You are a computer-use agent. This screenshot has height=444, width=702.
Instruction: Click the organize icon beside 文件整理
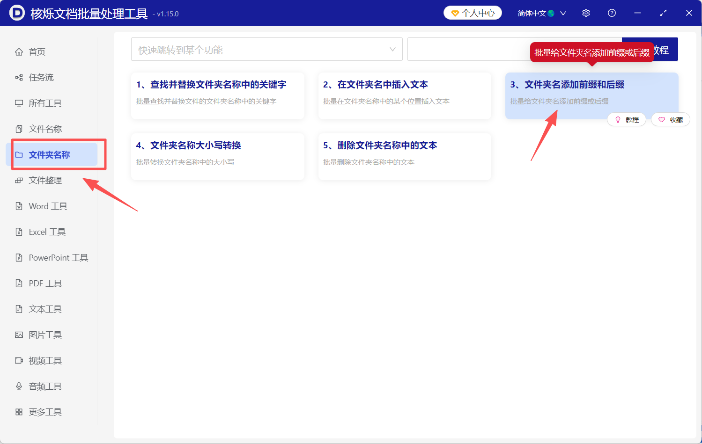click(19, 180)
